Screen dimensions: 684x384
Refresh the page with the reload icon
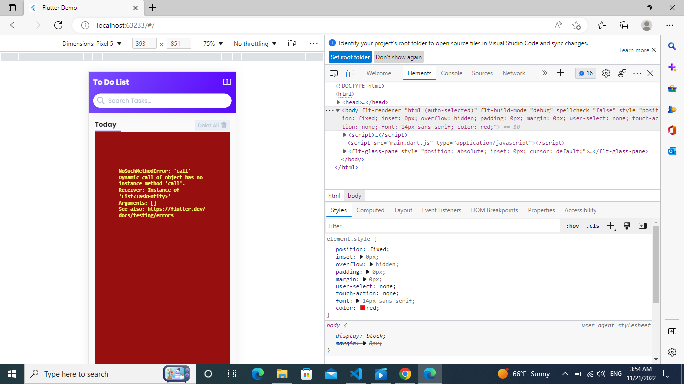click(58, 25)
